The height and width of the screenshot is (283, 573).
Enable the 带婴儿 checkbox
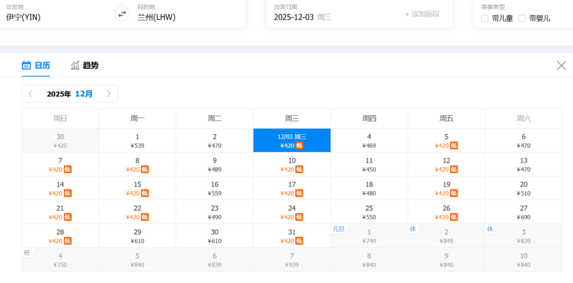[x=522, y=18]
